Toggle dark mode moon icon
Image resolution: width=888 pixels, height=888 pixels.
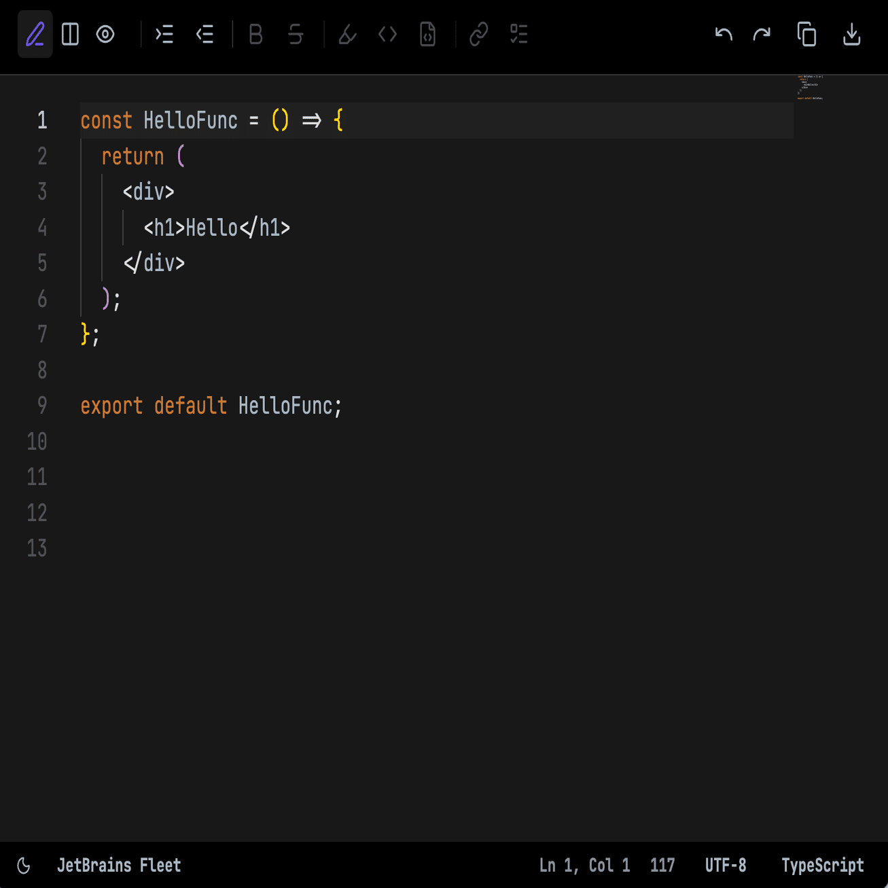tap(24, 866)
